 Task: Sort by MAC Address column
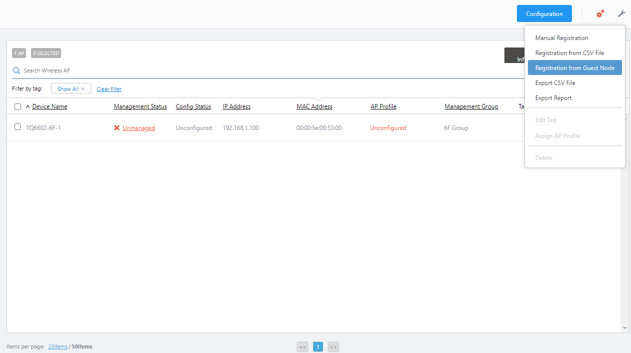coord(314,106)
